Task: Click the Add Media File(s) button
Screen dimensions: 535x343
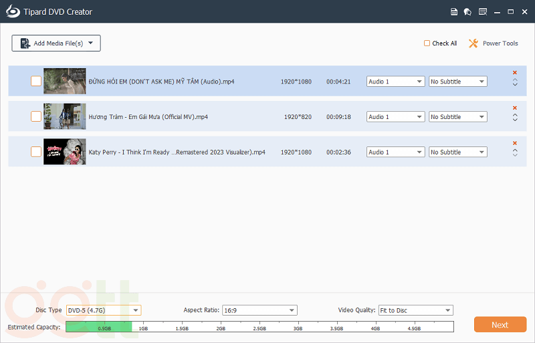Action: [x=56, y=43]
